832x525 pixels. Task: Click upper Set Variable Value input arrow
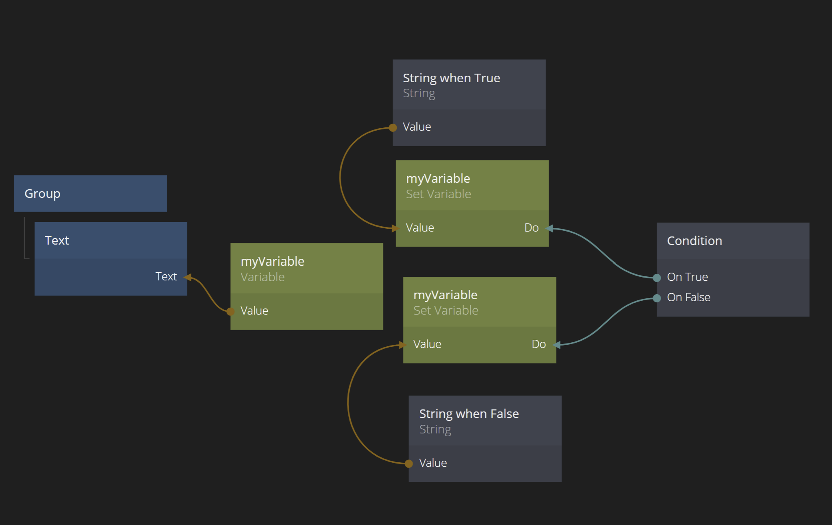[395, 229]
